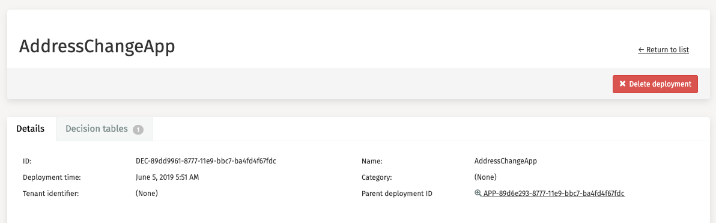Click the X icon on Delete deployment
The image size is (716, 223).
(622, 84)
